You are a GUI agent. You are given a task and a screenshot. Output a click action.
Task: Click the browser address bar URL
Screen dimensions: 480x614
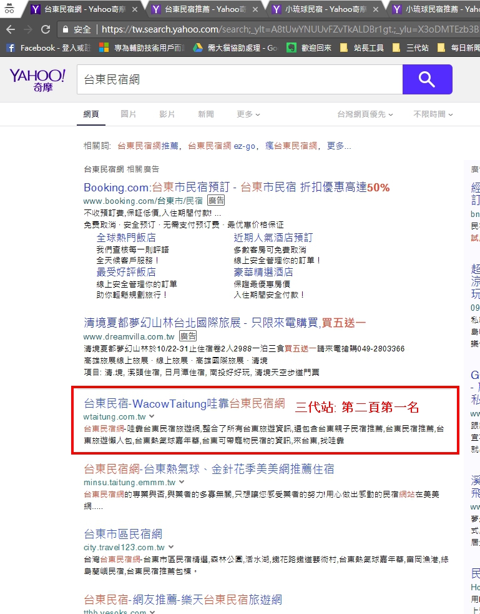coord(289,29)
